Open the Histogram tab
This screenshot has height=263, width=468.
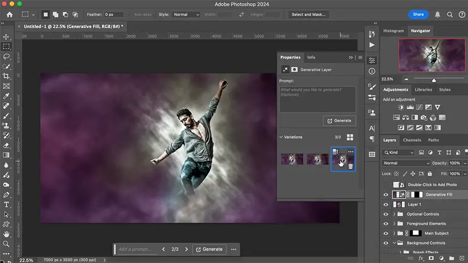(393, 31)
